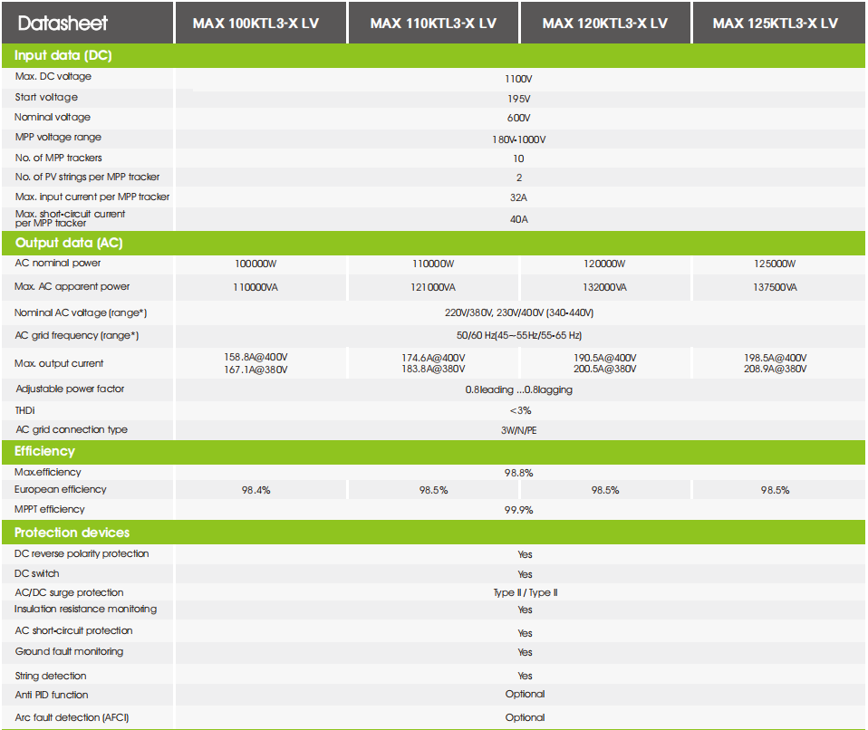Click the AC nominal power label
Viewport: 868px width, 730px height.
point(58,263)
